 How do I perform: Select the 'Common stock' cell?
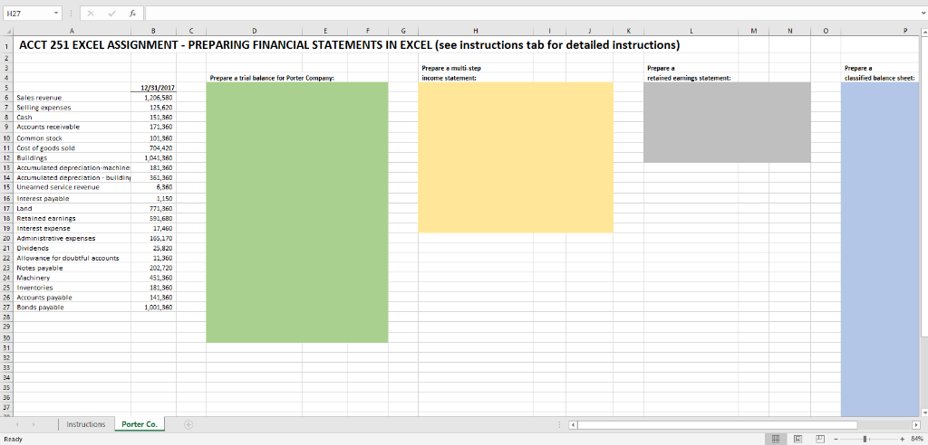[x=71, y=137]
